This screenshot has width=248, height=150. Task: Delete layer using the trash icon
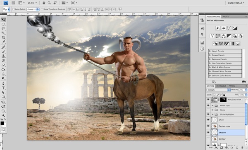coord(242,148)
